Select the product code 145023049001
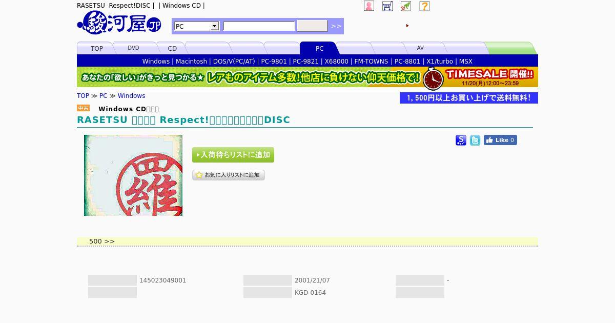 pos(163,280)
